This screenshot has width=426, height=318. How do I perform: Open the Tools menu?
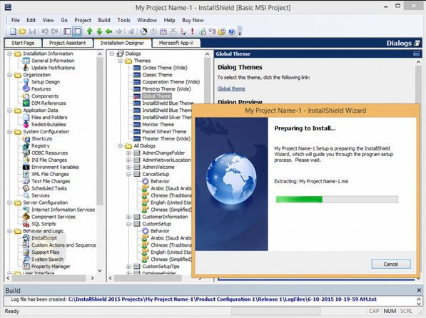(123, 20)
